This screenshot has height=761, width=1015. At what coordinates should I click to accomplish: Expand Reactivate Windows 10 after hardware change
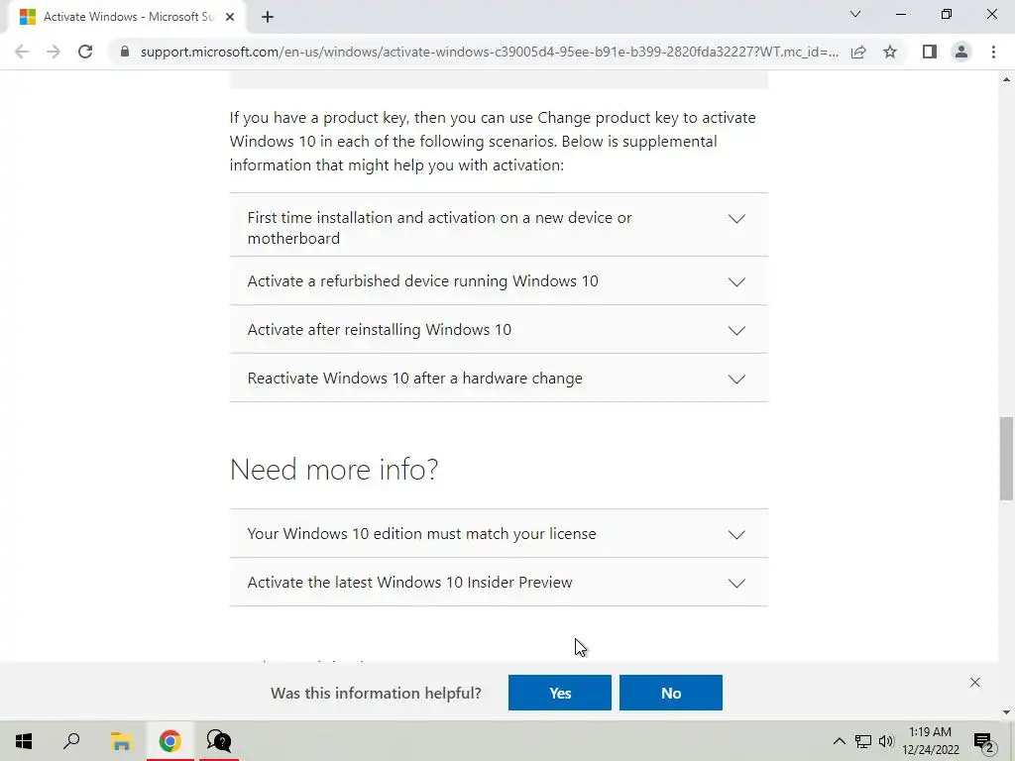pos(499,378)
